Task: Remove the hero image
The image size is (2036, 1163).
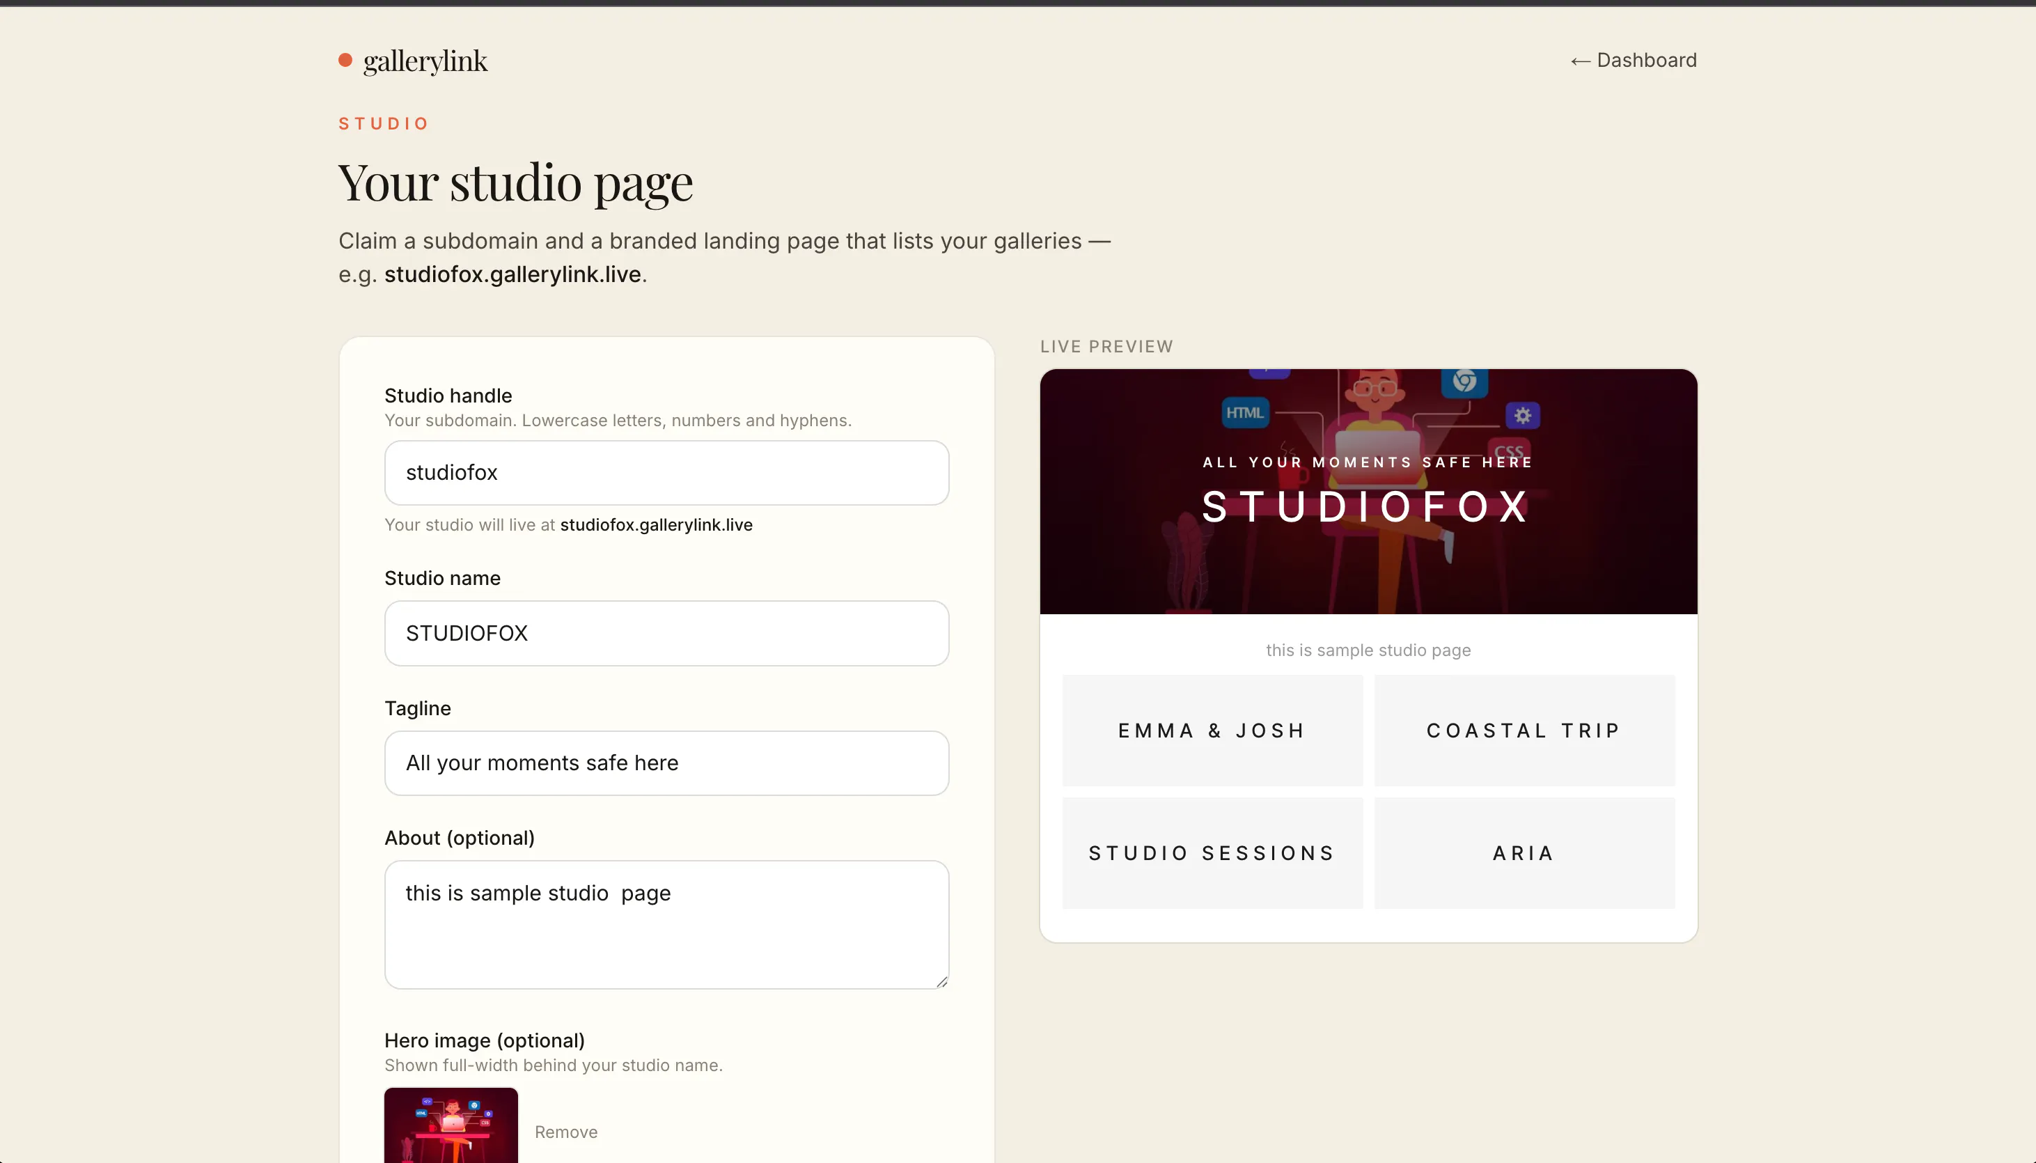Action: 565,1132
